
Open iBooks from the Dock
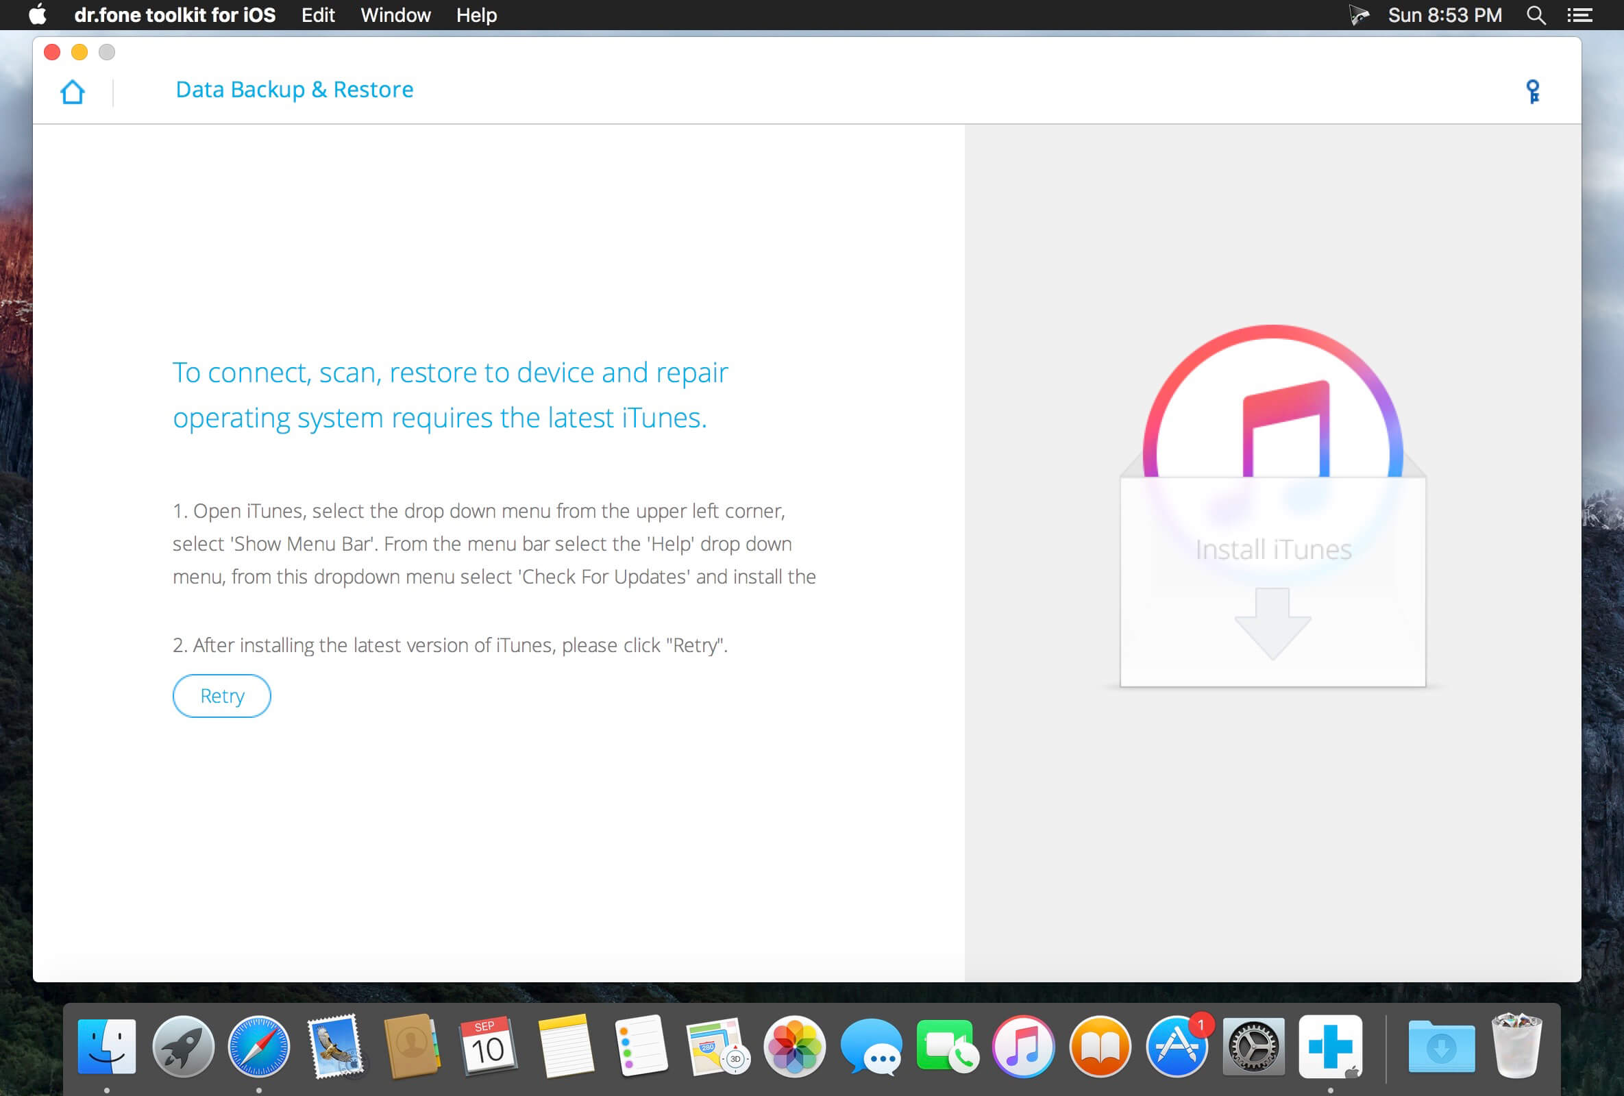coord(1100,1047)
